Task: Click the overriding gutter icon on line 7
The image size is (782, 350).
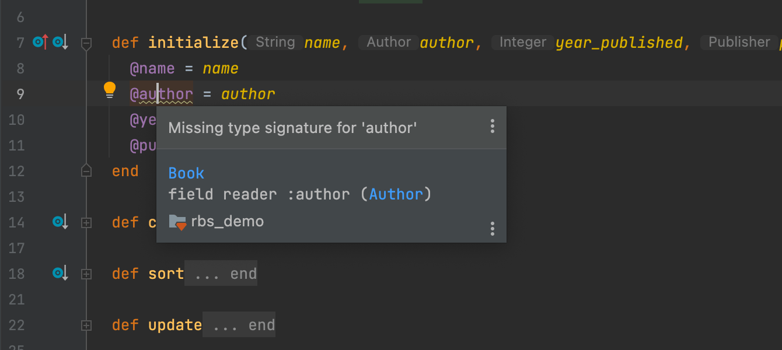Action: point(40,42)
